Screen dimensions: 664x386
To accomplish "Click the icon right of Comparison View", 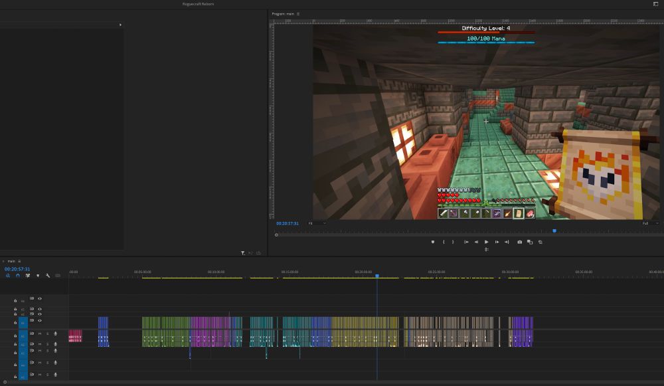I will click(540, 242).
